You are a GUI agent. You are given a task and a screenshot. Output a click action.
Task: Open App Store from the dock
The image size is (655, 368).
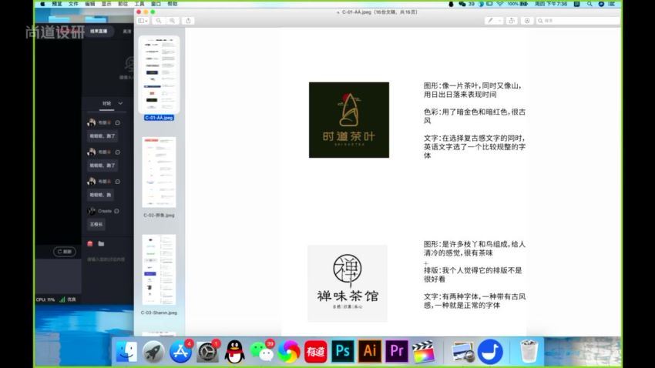click(x=180, y=351)
